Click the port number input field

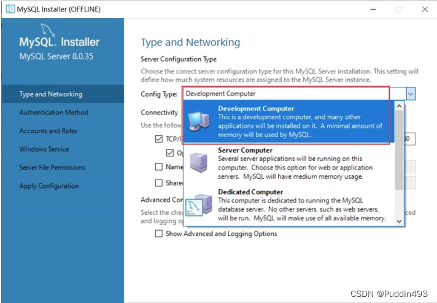click(410, 139)
